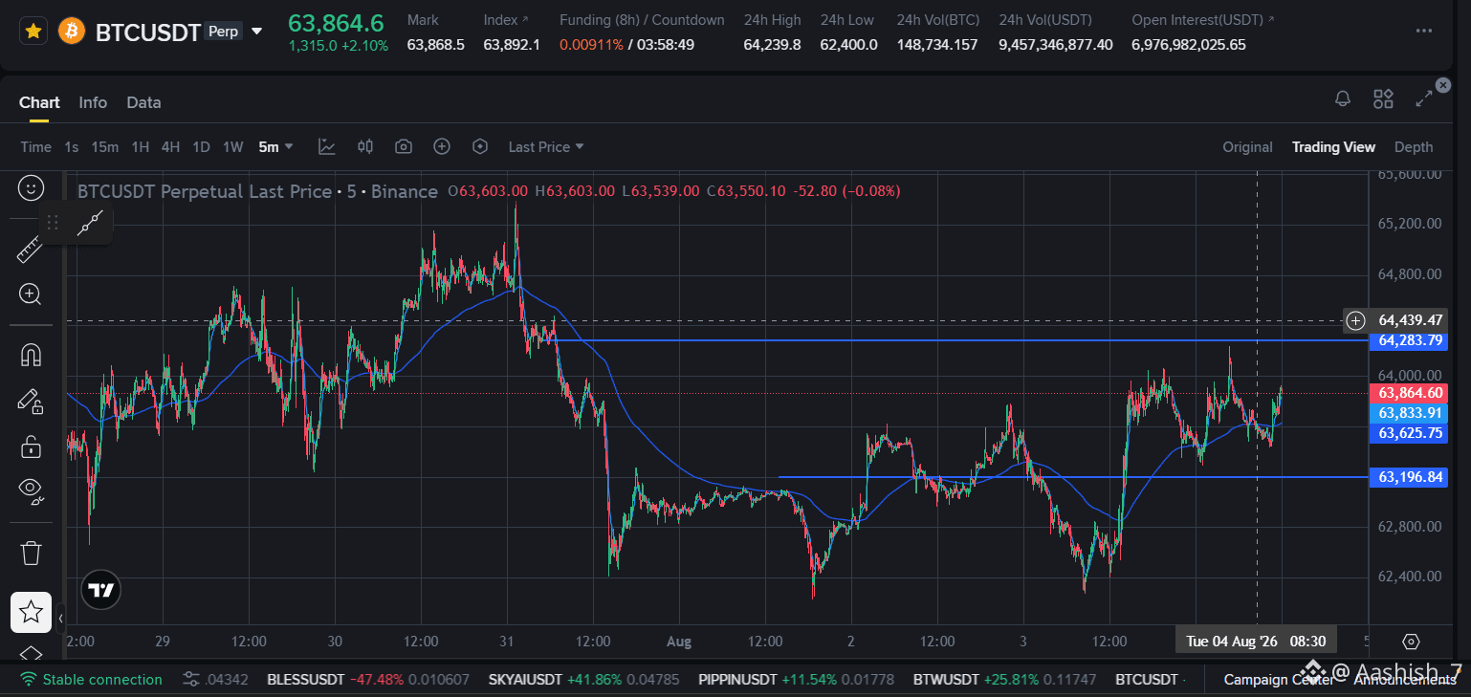1471x697 pixels.
Task: Open the technical indicators line chart icon
Action: [327, 146]
